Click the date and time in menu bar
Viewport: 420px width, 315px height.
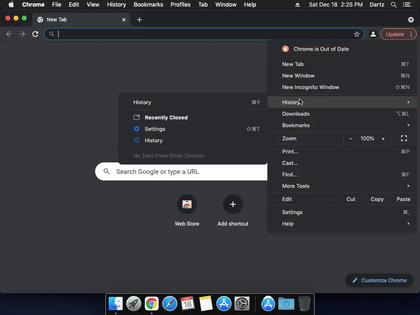pyautogui.click(x=336, y=5)
